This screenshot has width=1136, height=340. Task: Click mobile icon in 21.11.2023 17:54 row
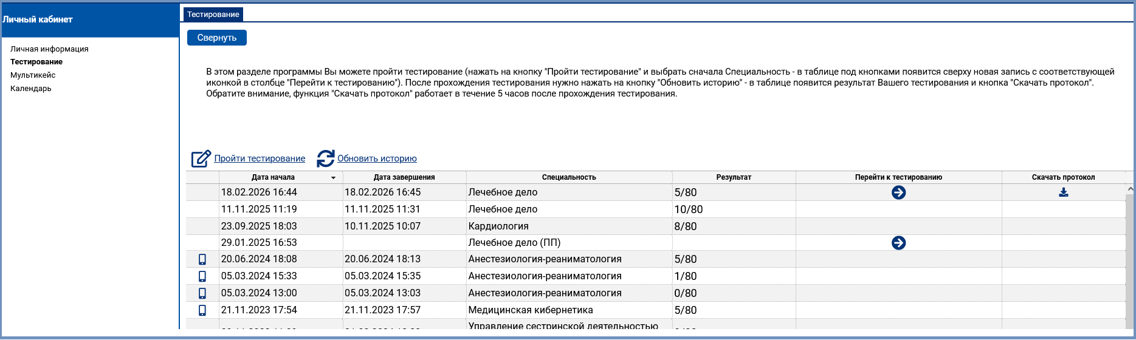tap(202, 310)
